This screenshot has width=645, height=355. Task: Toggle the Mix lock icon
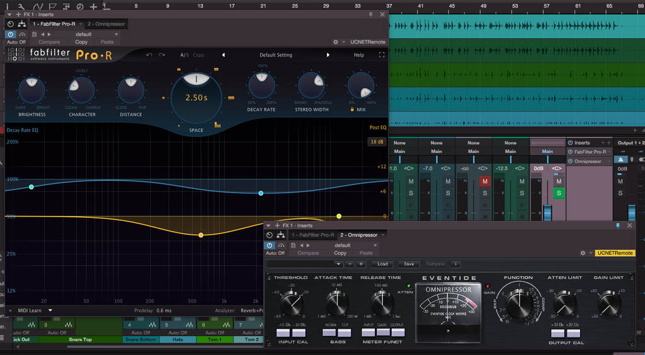352,110
